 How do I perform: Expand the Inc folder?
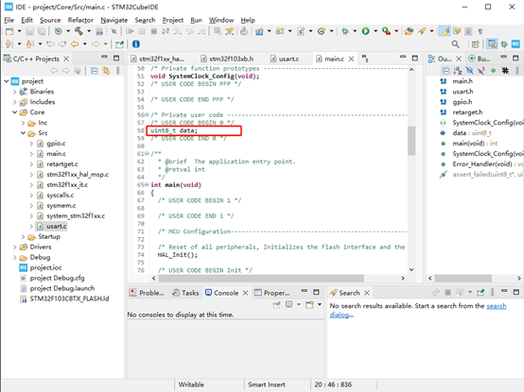click(x=23, y=123)
